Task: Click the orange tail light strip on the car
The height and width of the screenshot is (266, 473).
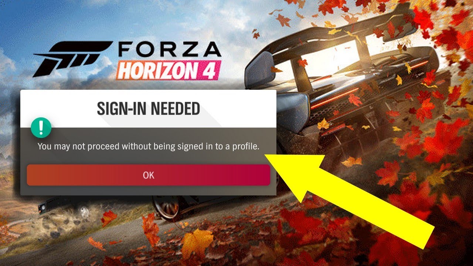Action: point(334,98)
